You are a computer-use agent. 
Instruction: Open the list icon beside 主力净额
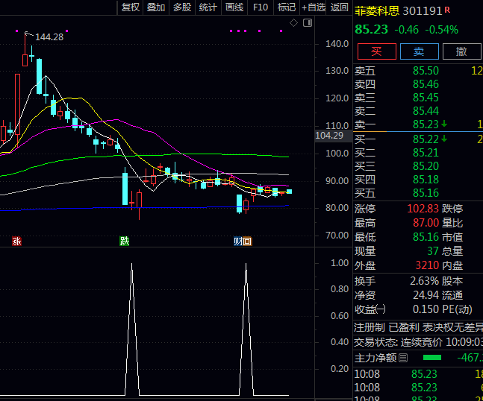click(404, 358)
